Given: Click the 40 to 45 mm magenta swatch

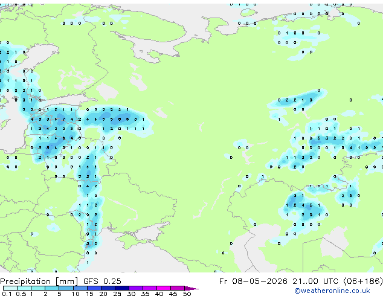Looking at the screenshot, I should tap(164, 288).
